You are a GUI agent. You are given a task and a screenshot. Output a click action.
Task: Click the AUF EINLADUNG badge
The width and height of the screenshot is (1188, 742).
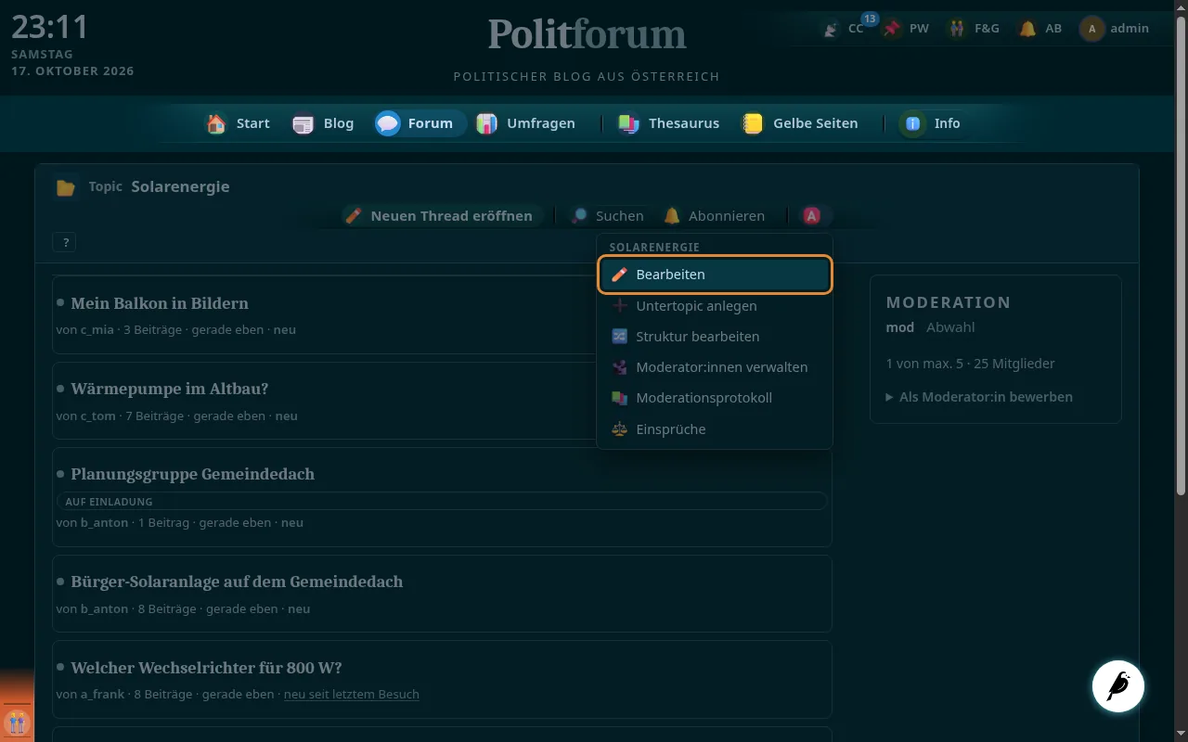(x=442, y=502)
